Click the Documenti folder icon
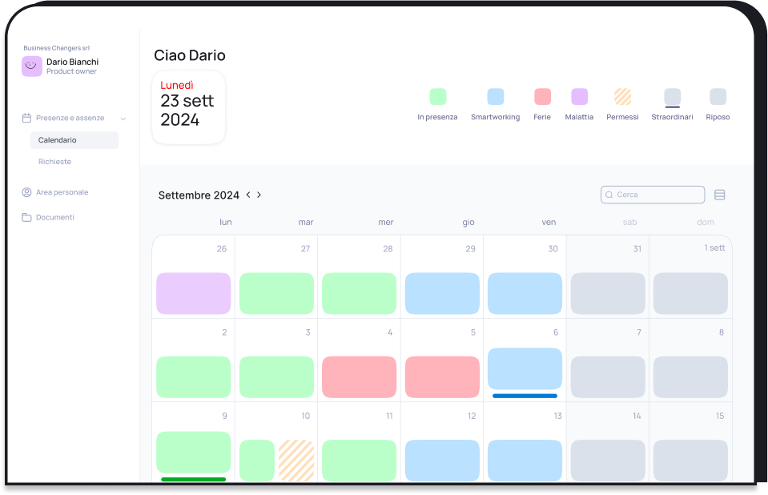Viewport: 768px width, 495px height. coord(26,217)
